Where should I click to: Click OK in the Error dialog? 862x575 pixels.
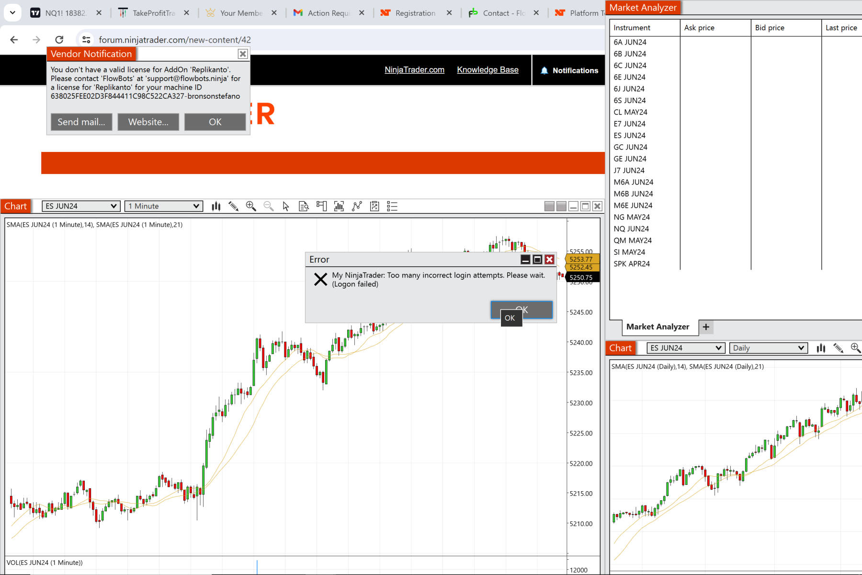tap(522, 310)
